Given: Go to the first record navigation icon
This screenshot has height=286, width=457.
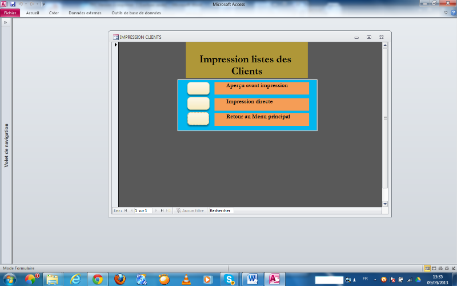Looking at the screenshot, I should pos(126,210).
